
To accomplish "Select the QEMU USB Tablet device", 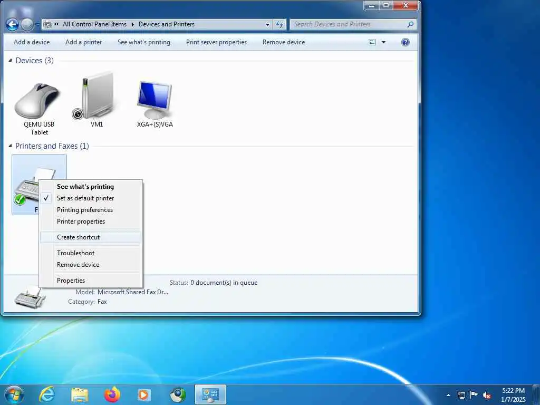I will [39, 109].
